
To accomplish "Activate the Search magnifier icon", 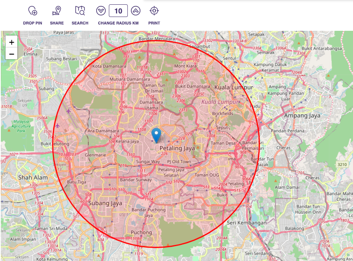I will (80, 11).
